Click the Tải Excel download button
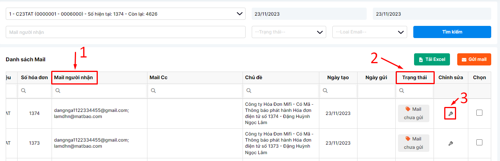This screenshot has height=161, width=500. pyautogui.click(x=432, y=59)
